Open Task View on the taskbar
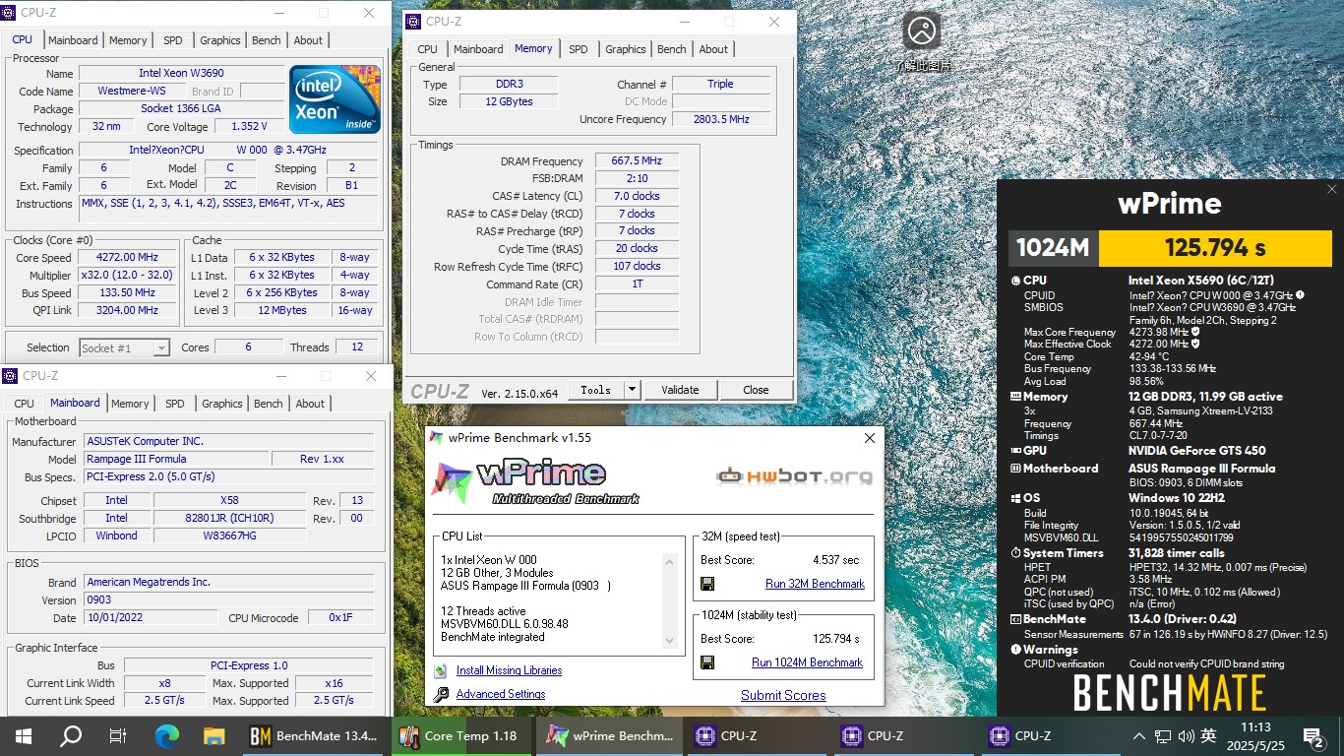The height and width of the screenshot is (756, 1344). [x=118, y=735]
